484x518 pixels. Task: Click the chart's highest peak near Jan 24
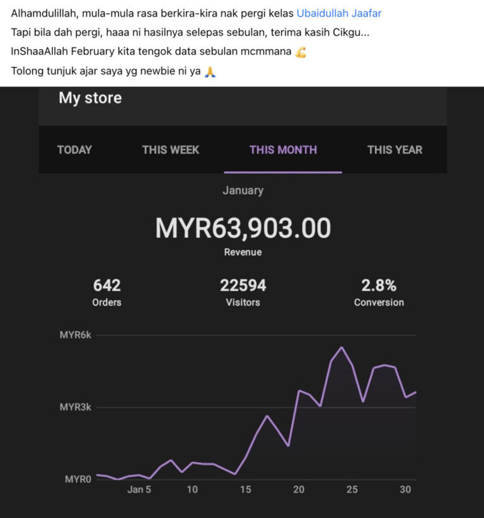(x=342, y=347)
